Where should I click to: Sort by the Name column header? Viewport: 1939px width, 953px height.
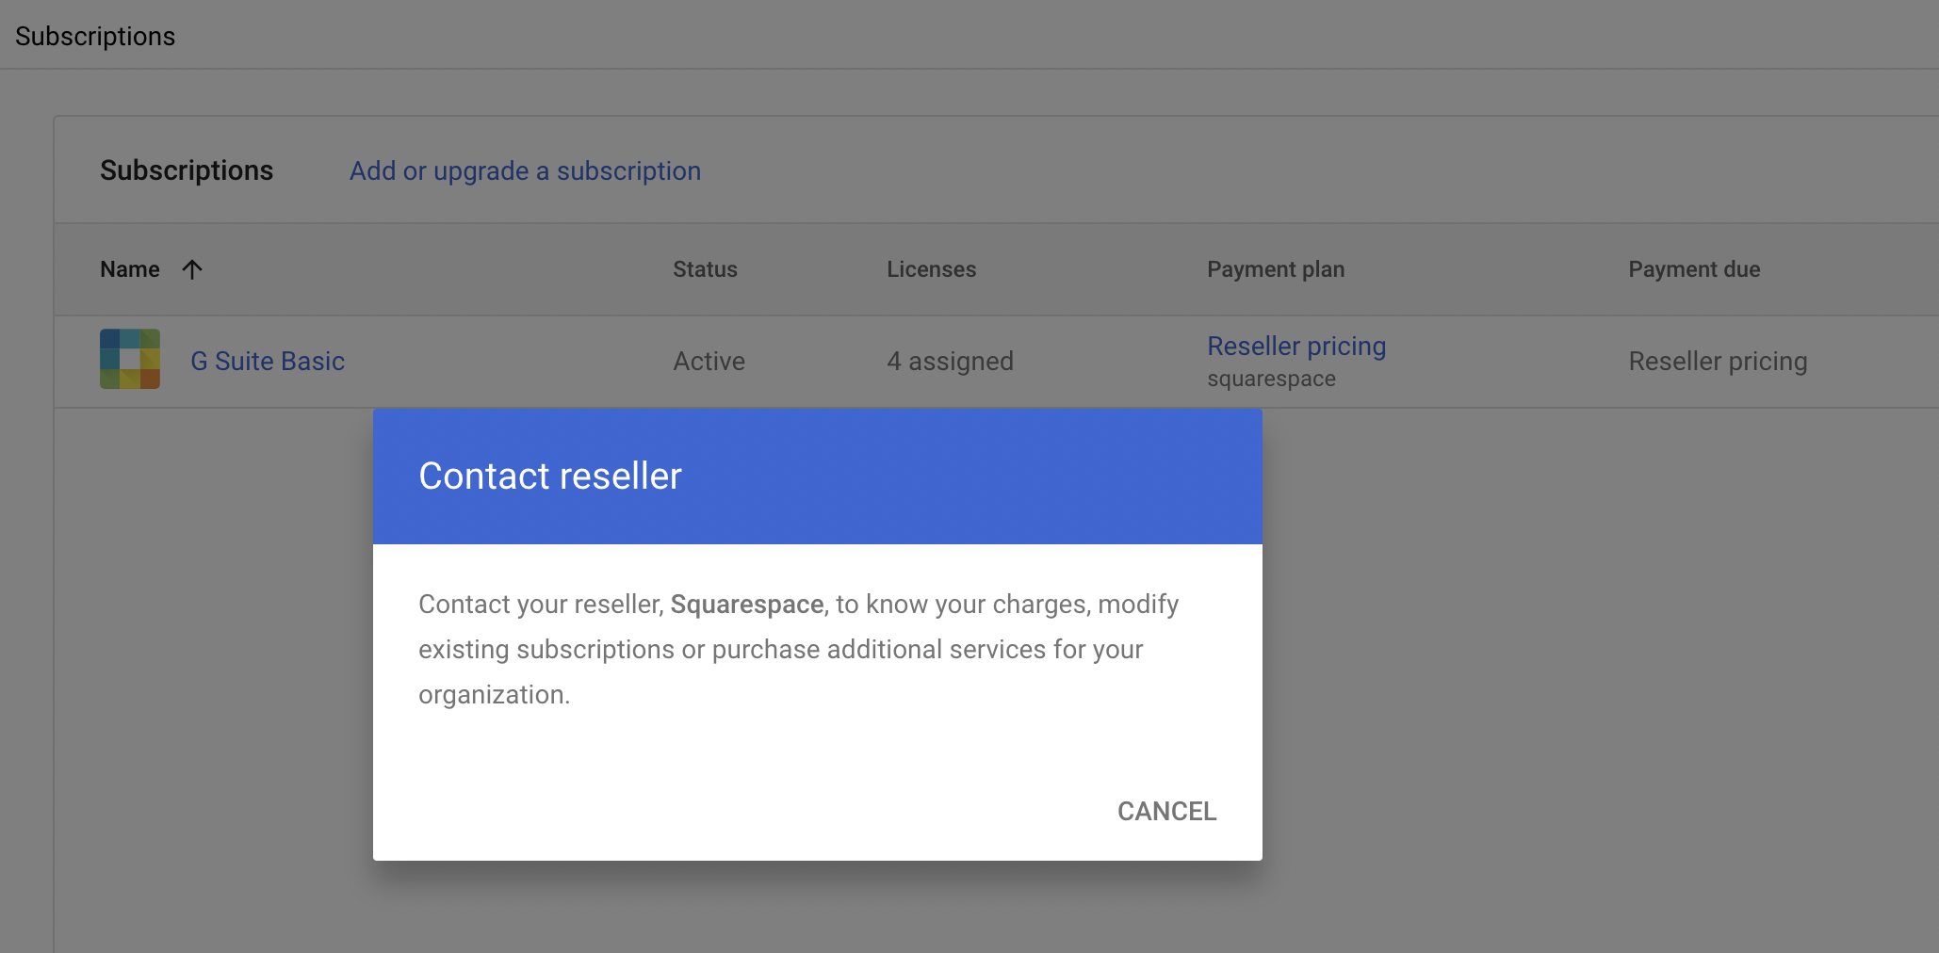pos(130,269)
